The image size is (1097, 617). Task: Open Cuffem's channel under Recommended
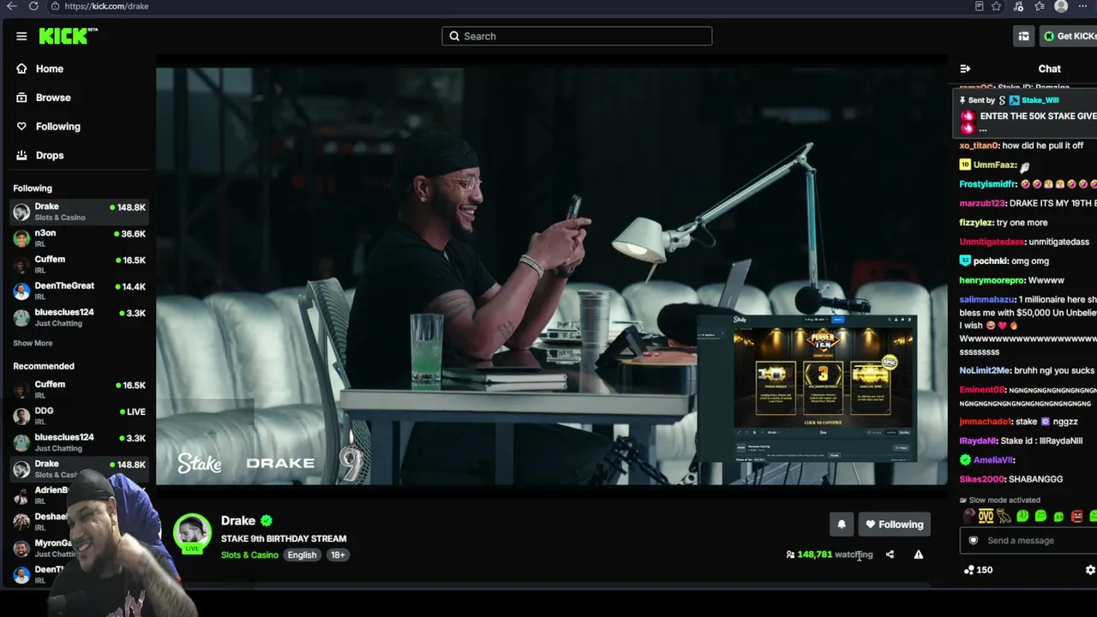click(79, 389)
